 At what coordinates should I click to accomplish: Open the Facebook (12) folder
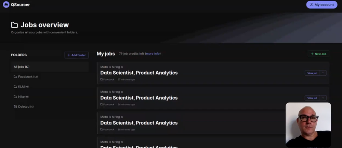[x=26, y=77]
